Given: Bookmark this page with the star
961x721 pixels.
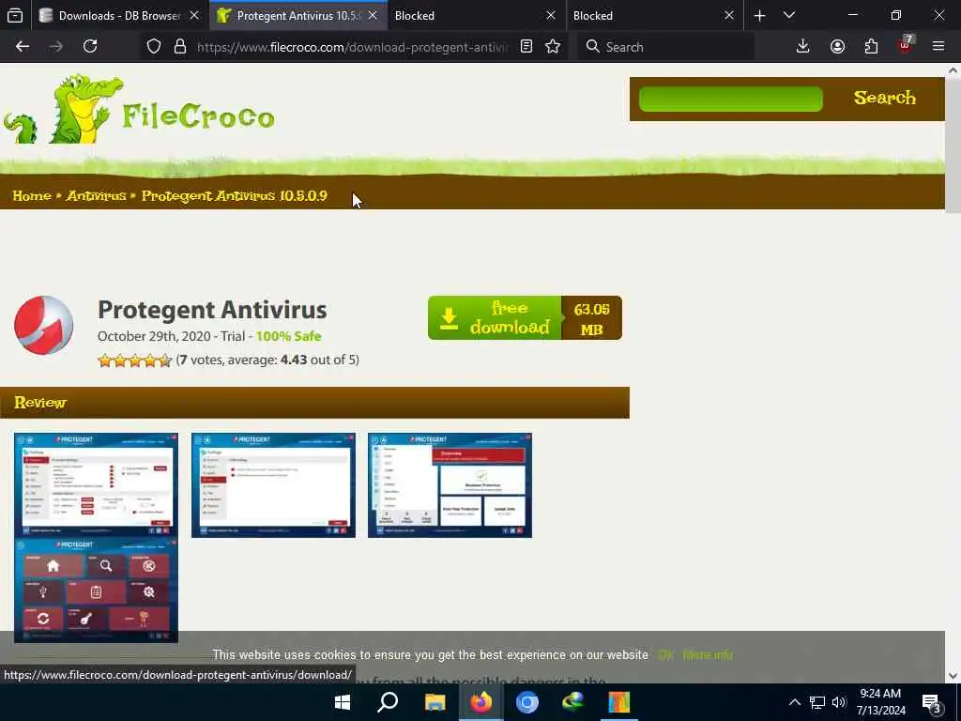Looking at the screenshot, I should click(x=553, y=47).
